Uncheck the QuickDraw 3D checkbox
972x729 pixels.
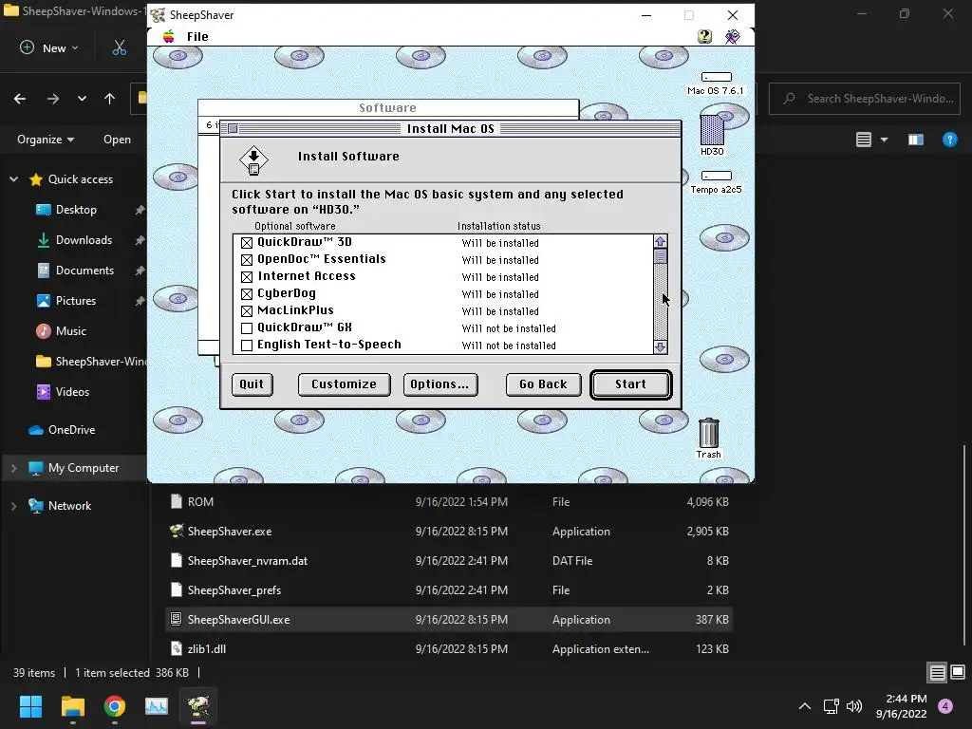pyautogui.click(x=247, y=242)
